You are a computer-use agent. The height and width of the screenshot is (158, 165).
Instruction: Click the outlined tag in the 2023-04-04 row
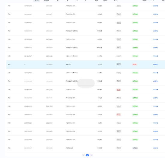[119, 39]
